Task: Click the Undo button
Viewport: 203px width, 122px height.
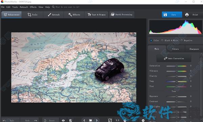Action: (10, 120)
